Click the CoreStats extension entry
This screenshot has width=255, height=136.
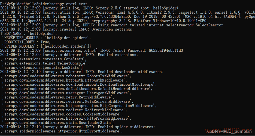click(x=44, y=59)
